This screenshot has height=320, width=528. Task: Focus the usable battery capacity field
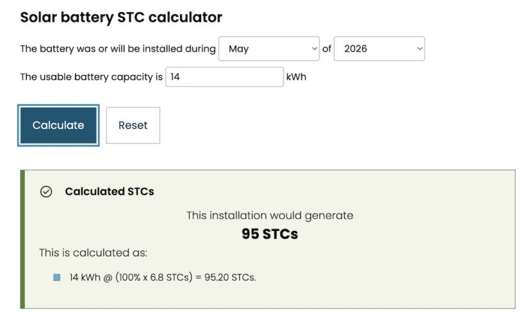tap(225, 77)
